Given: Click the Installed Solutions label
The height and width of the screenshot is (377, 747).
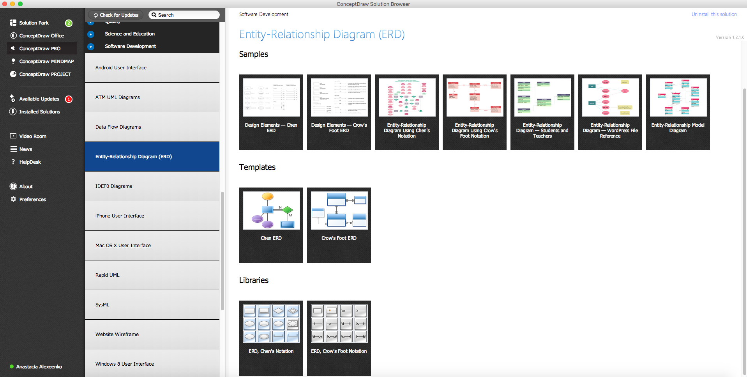Looking at the screenshot, I should tap(40, 112).
